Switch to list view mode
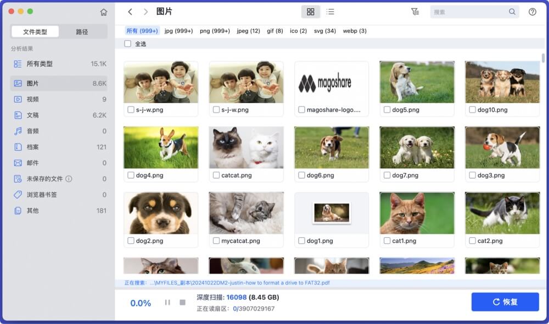 point(330,11)
